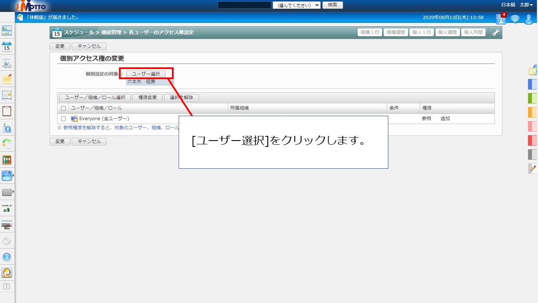Click the wrench settings icon
This screenshot has width=538, height=303.
point(496,33)
